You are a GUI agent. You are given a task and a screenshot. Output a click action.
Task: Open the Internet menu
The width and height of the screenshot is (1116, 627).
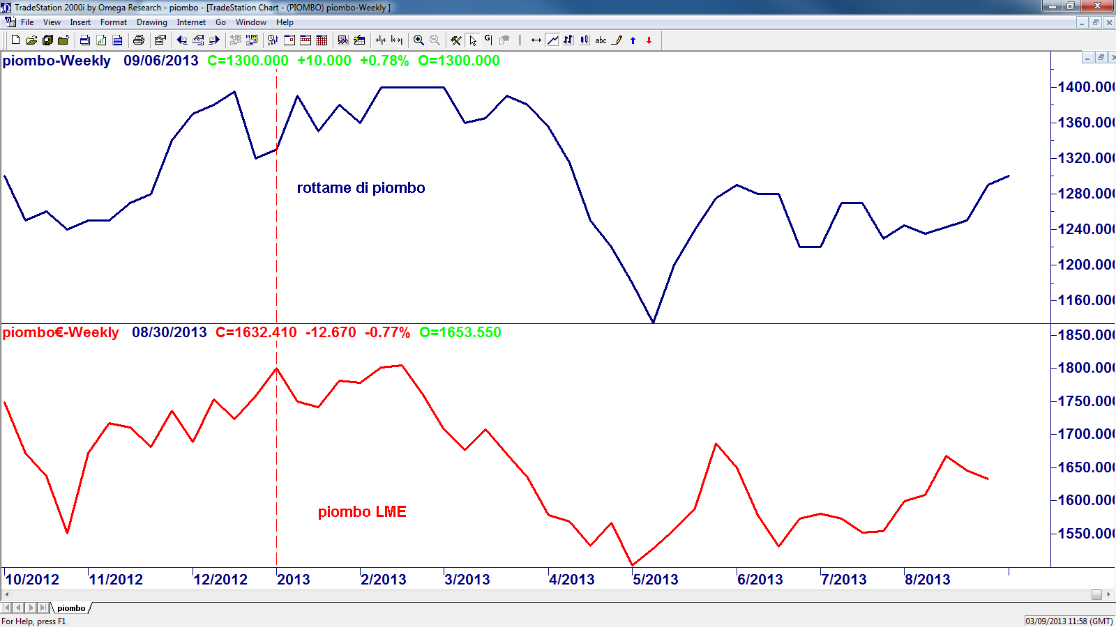coord(191,22)
